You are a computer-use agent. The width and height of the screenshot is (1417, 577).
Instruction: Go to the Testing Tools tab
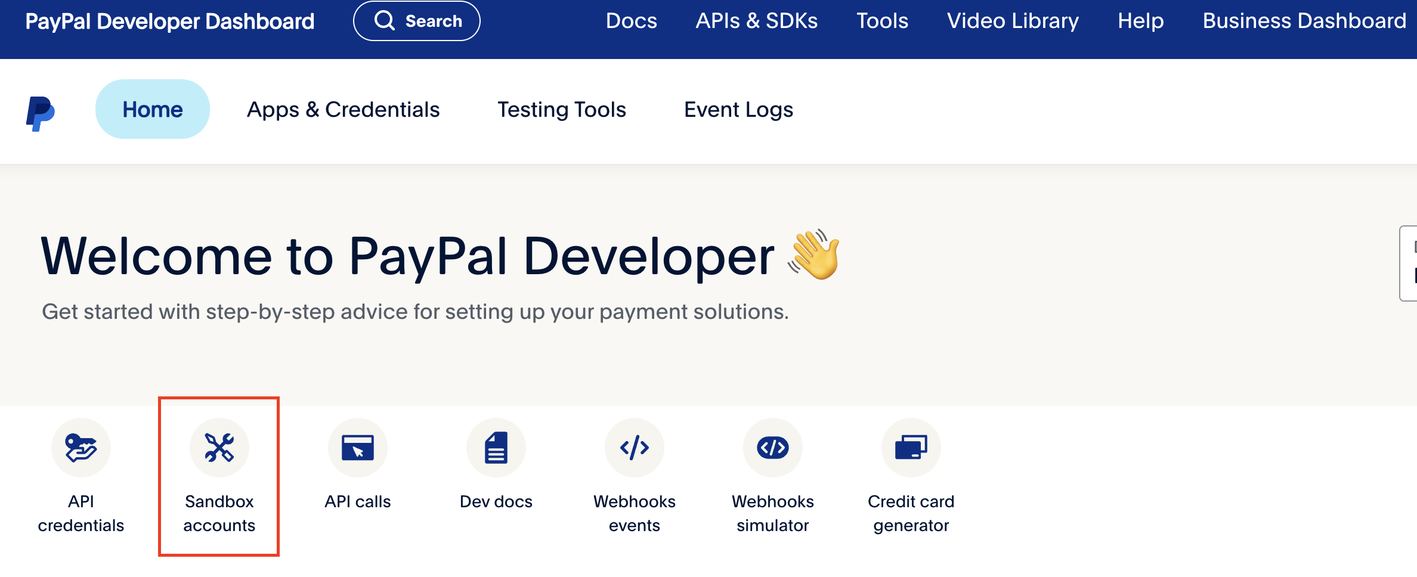pos(561,110)
